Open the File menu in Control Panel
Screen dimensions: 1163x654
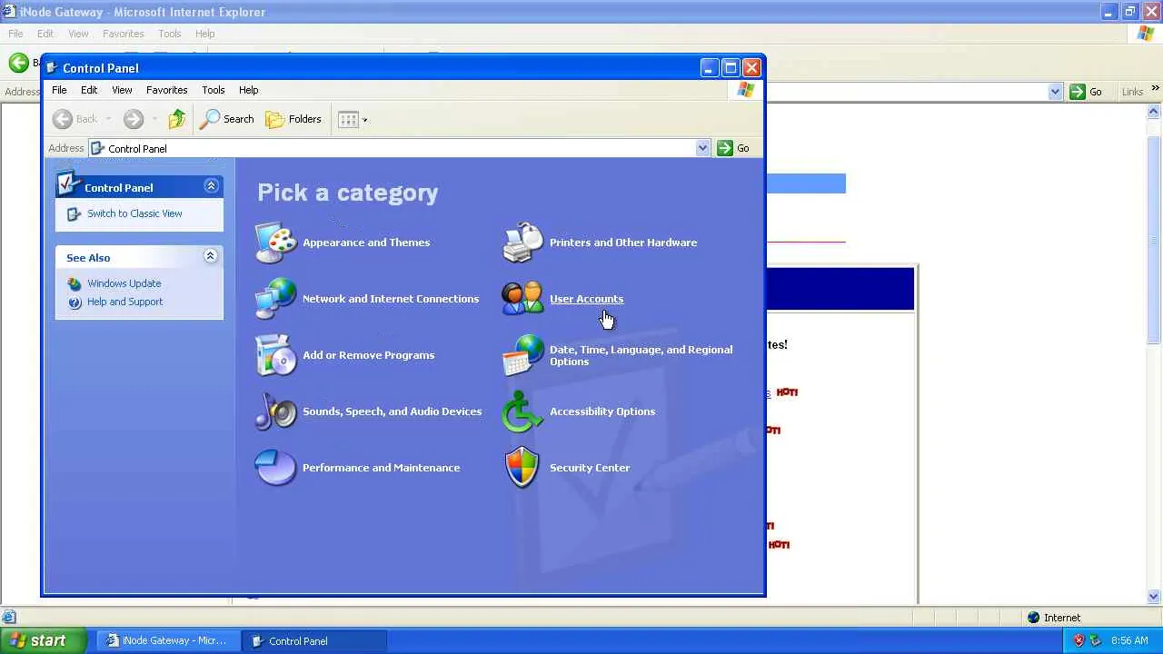point(59,90)
